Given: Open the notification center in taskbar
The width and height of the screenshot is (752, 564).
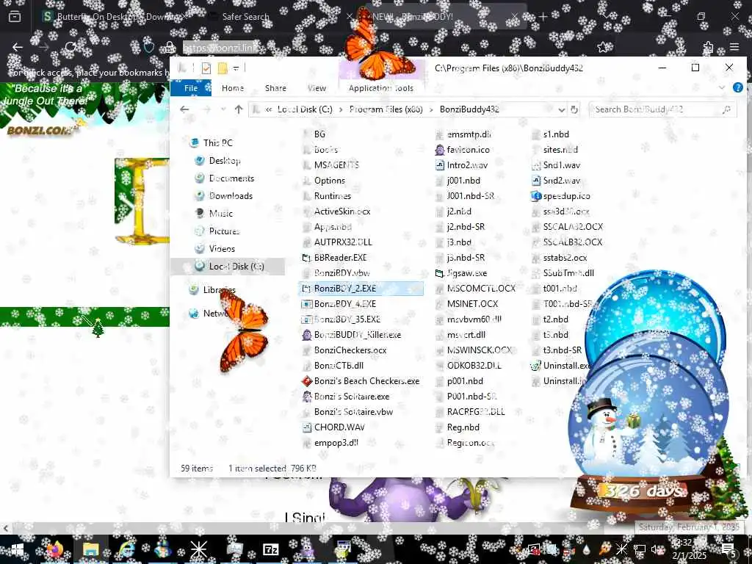Looking at the screenshot, I should click(728, 549).
